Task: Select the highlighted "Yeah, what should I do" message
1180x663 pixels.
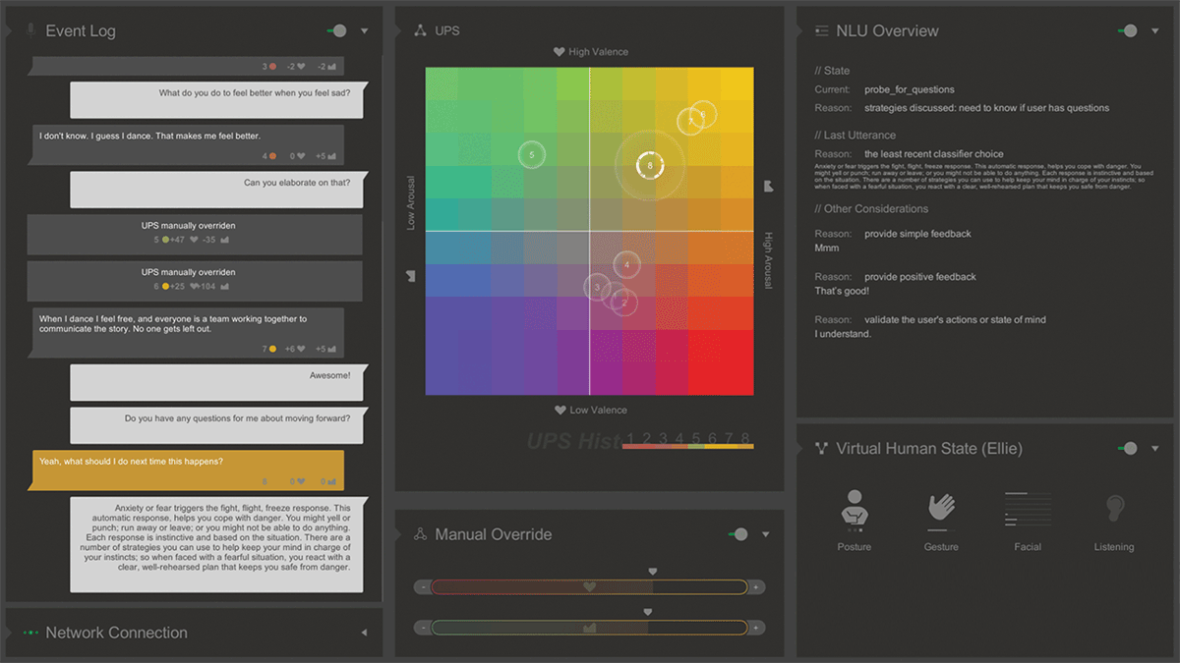Action: click(188, 470)
